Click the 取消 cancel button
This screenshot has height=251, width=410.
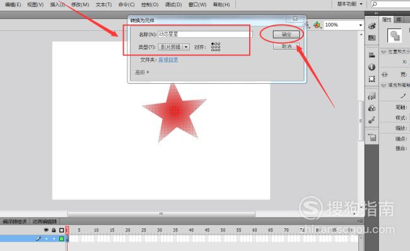click(x=286, y=47)
